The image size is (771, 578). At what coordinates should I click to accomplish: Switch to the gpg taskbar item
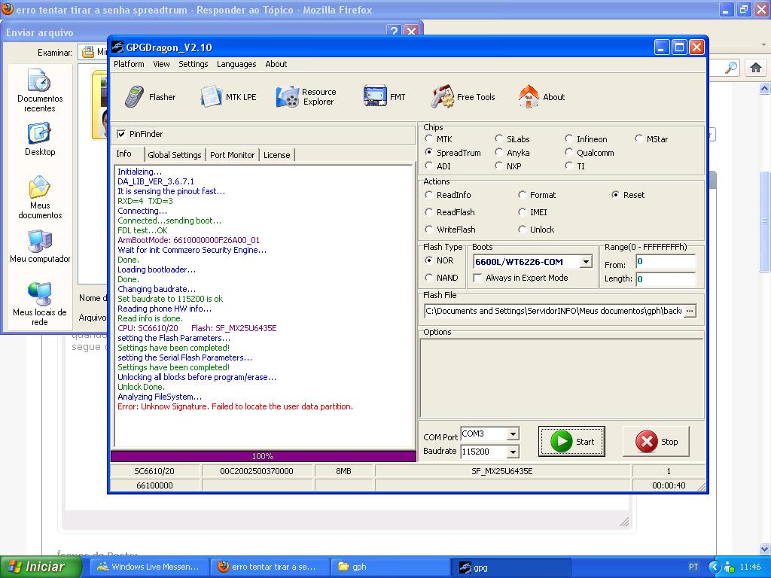[x=510, y=567]
